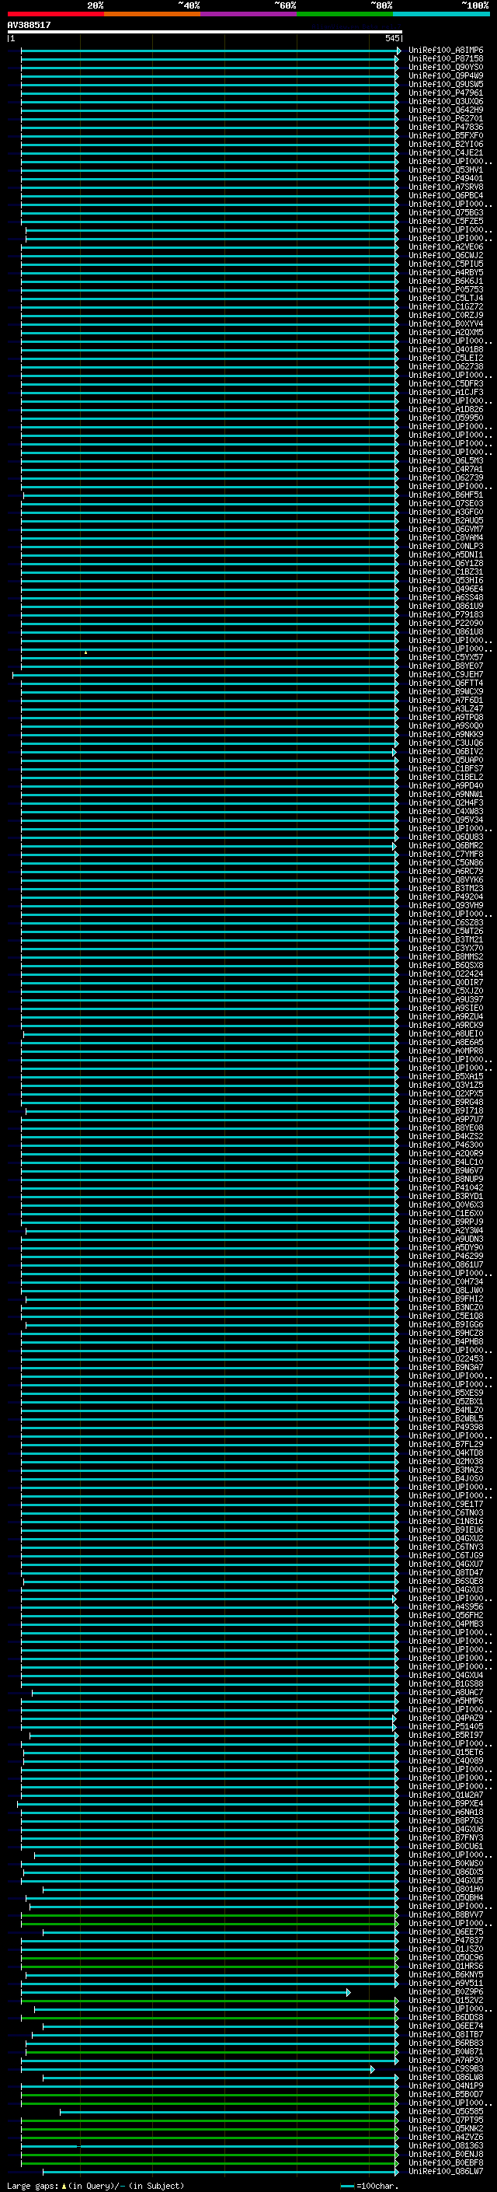Screen dimensions: 497x2192
Task: Select hit UniRef100_C5LTJ4
Action: coord(446,298)
